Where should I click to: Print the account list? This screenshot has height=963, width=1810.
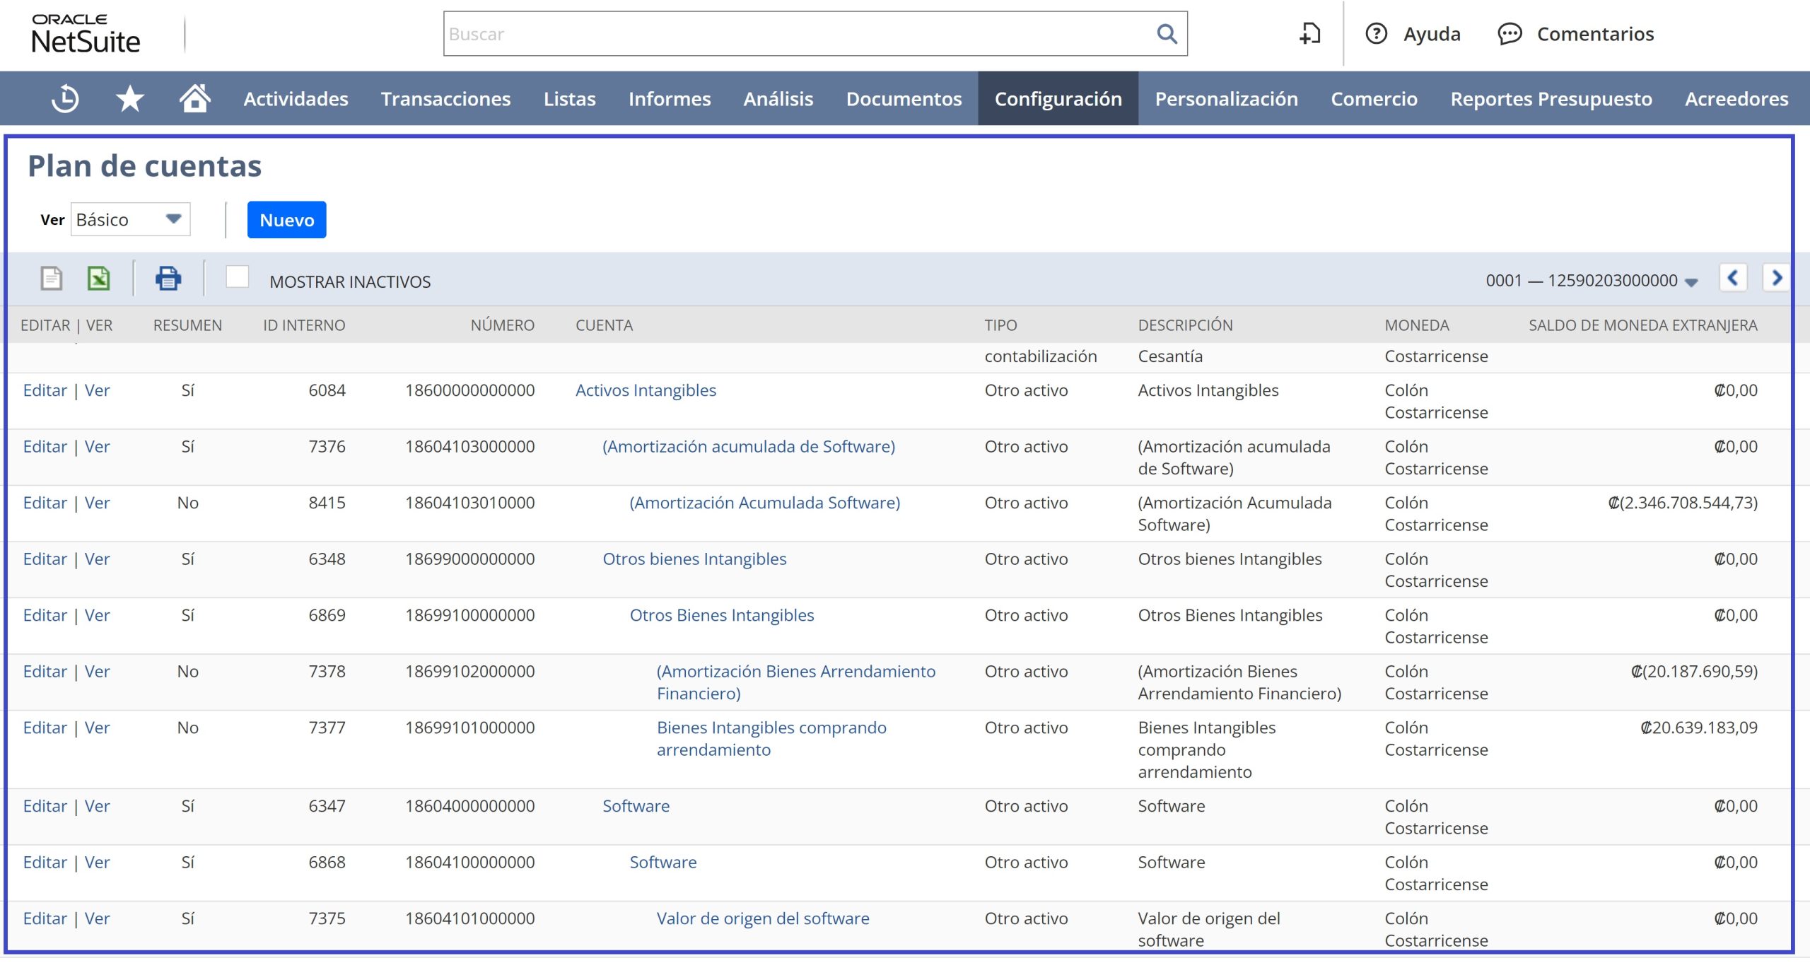(168, 279)
